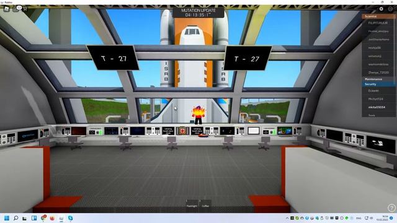Select player nikita05034 in the list
397x223 pixels.
[x=379, y=107]
